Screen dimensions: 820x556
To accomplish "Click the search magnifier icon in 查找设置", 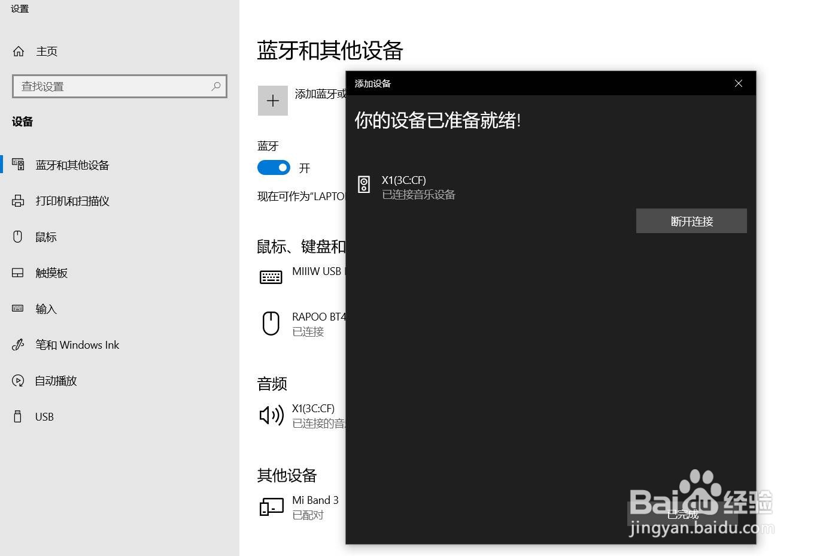I will point(216,86).
